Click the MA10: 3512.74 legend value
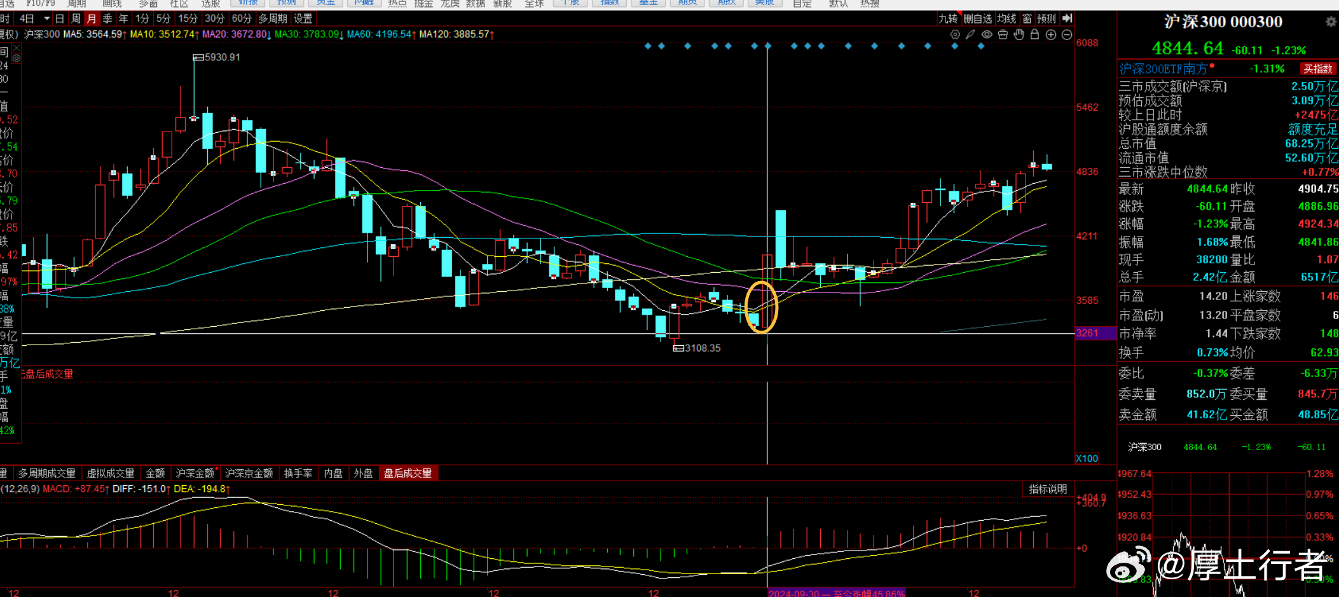Image resolution: width=1339 pixels, height=597 pixels. coord(165,34)
